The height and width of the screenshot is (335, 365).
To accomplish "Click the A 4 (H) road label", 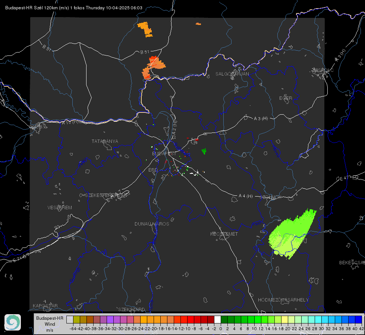I will pyautogui.click(x=246, y=196).
